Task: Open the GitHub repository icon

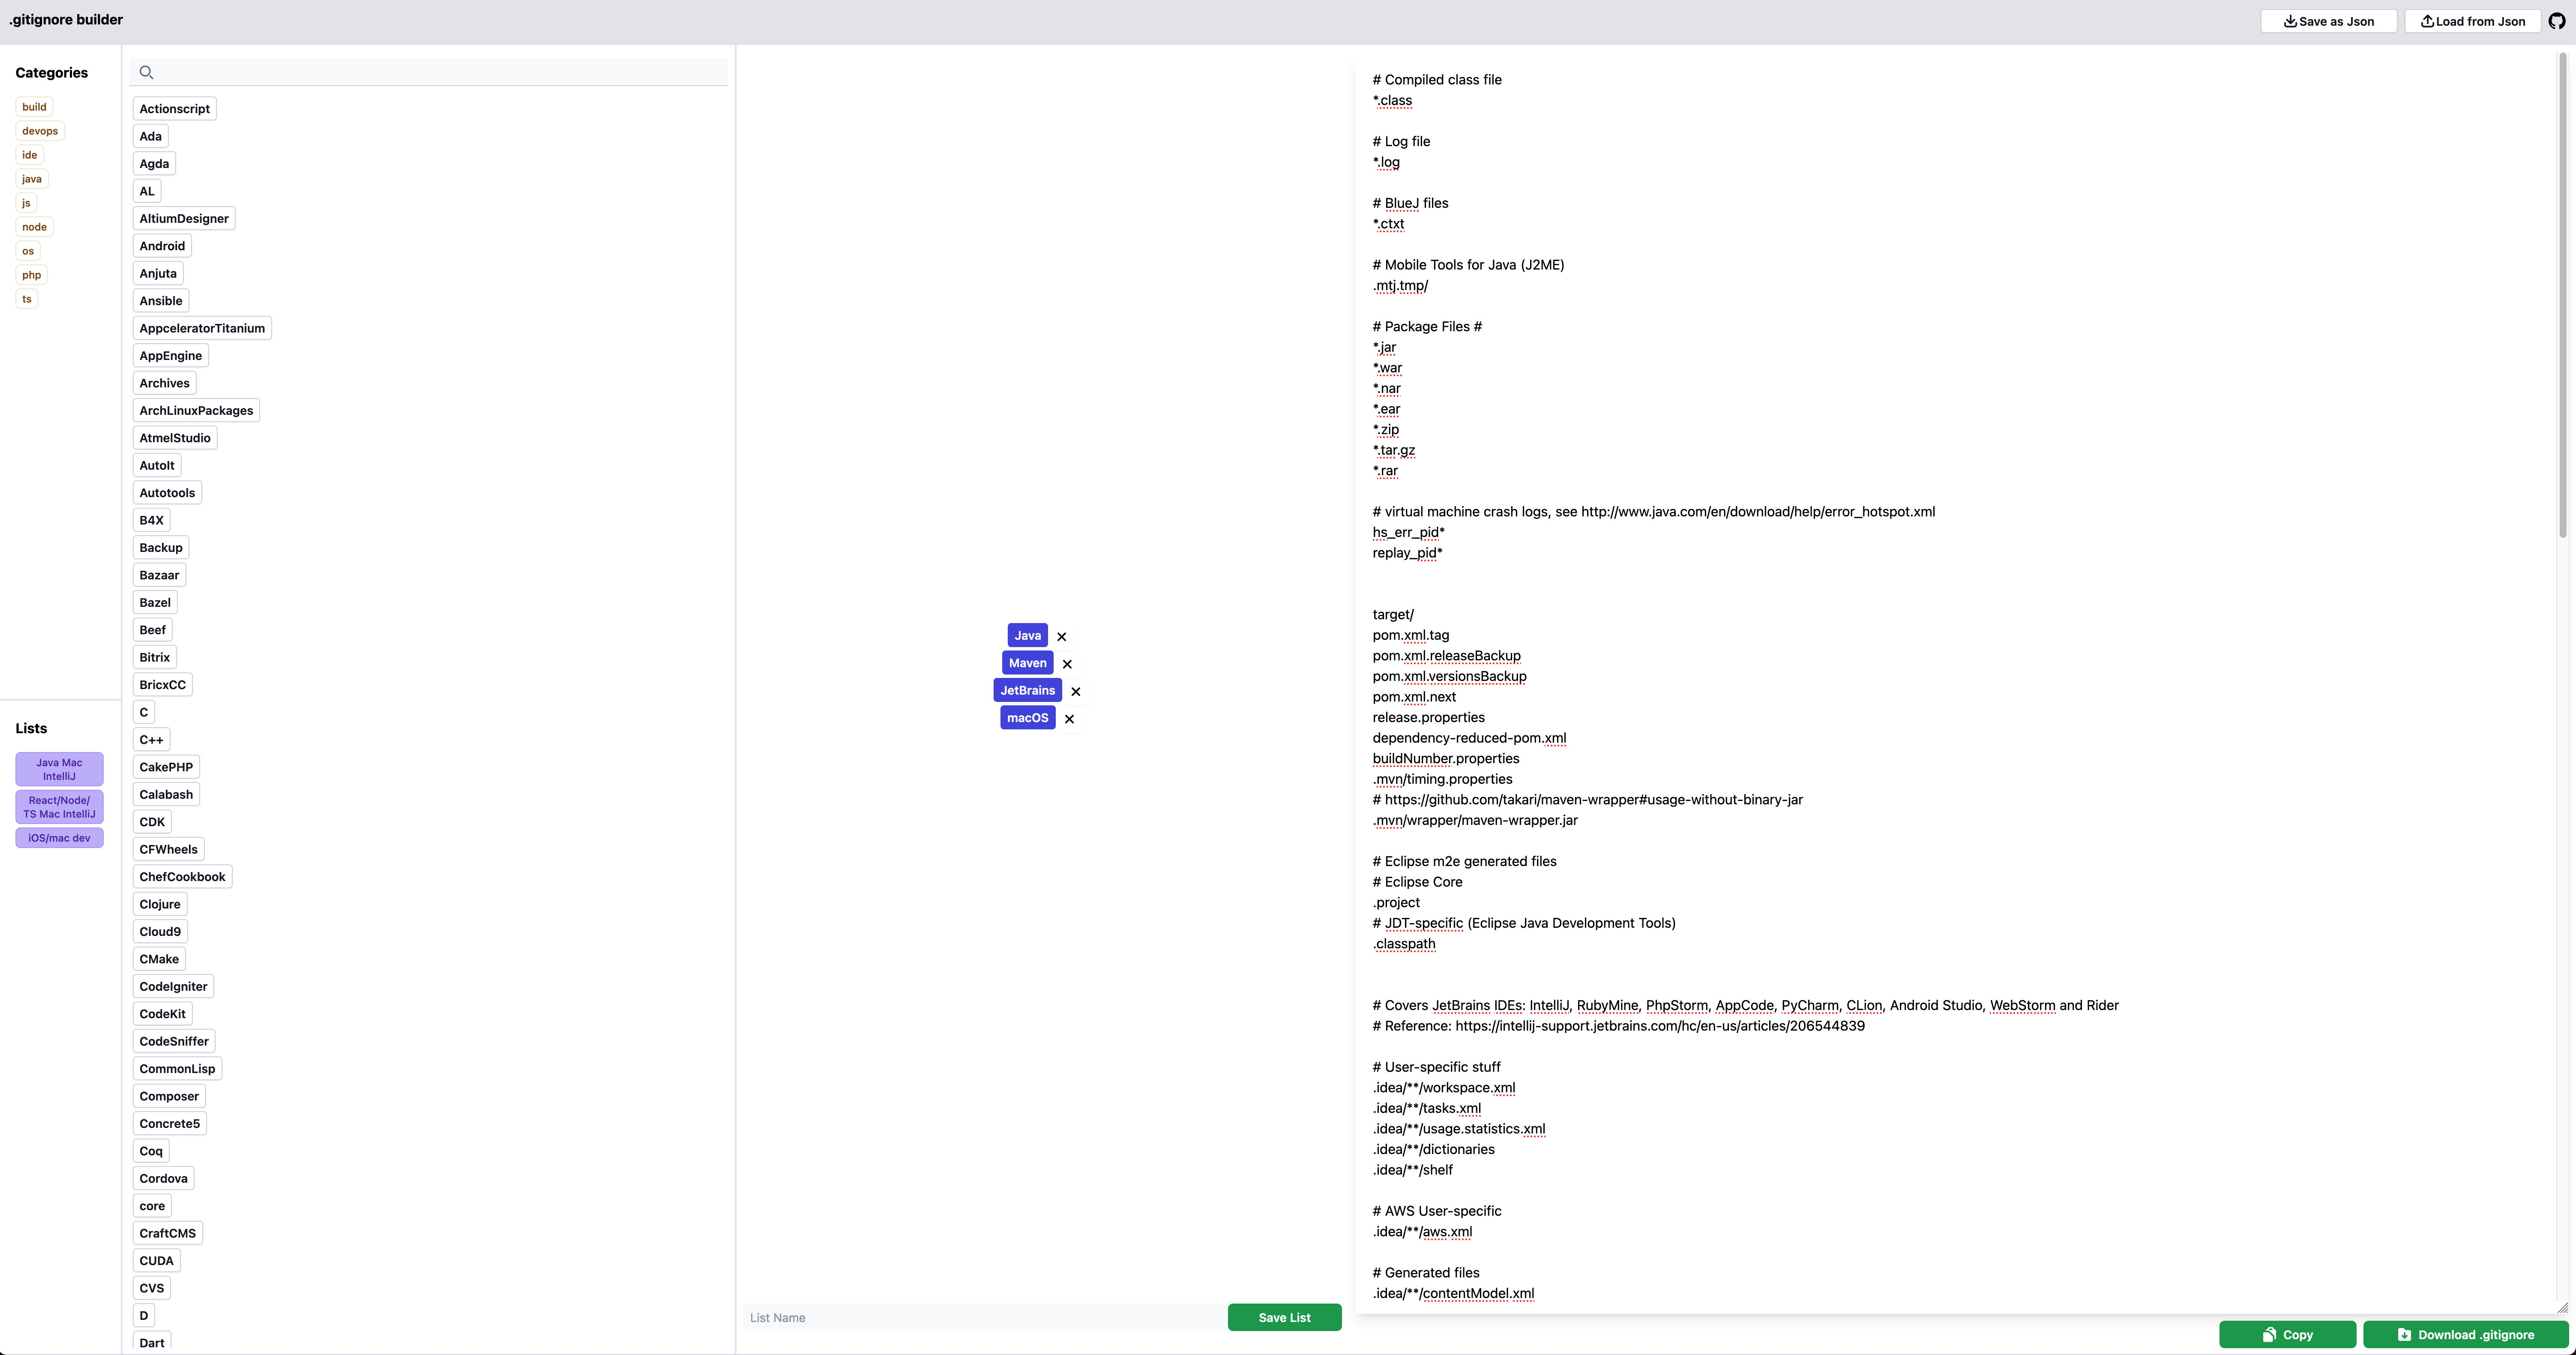Action: tap(2557, 21)
